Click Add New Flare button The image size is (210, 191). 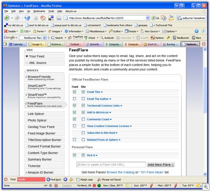(161, 165)
